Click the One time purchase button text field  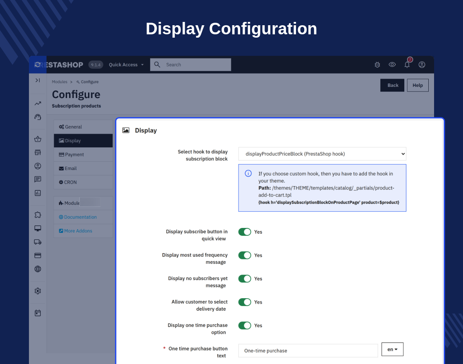tap(308, 351)
